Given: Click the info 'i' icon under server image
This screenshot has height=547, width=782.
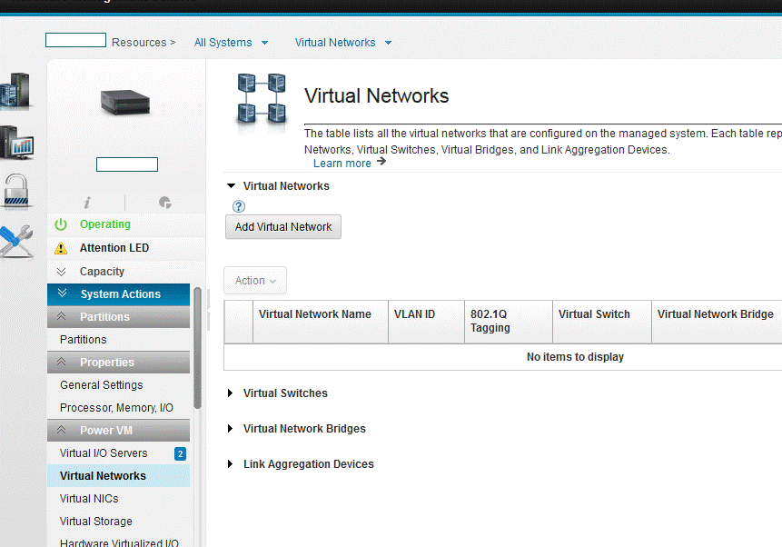Looking at the screenshot, I should coord(86,203).
